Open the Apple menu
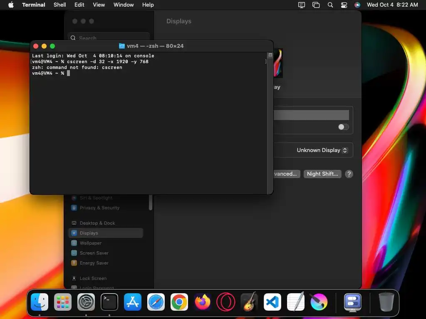 coord(11,5)
